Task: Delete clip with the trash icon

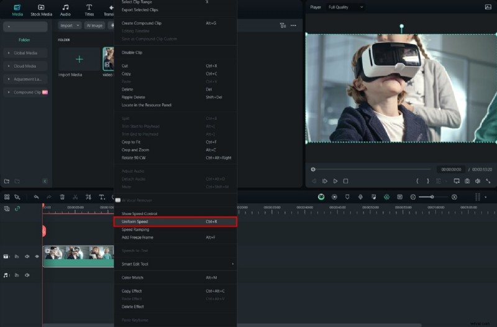Action: [x=62, y=197]
